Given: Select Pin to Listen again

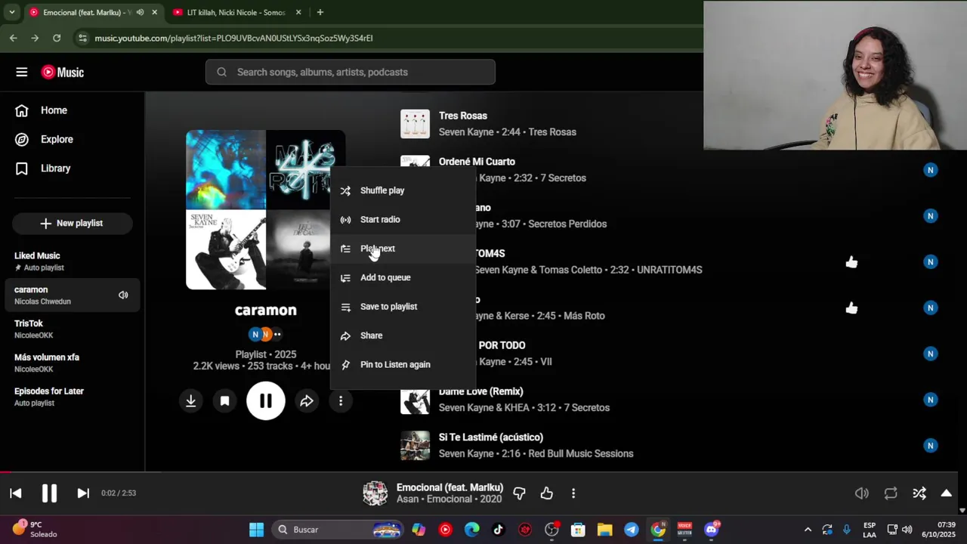Looking at the screenshot, I should click(x=403, y=364).
